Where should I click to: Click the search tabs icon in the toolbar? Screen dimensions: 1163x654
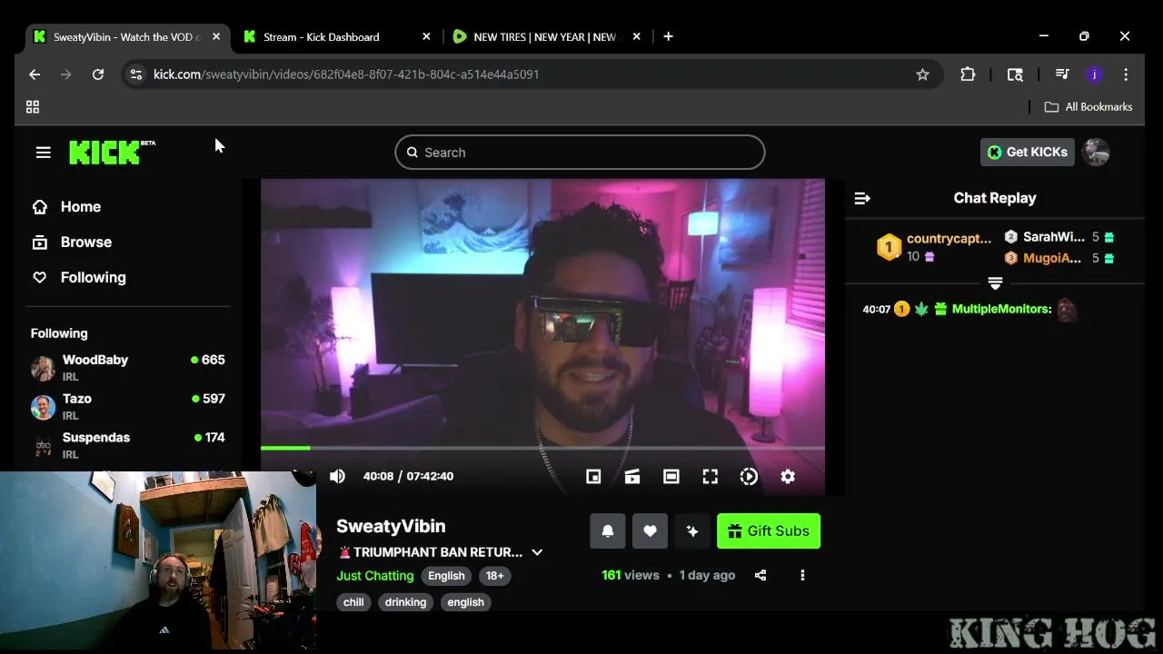pos(1015,74)
